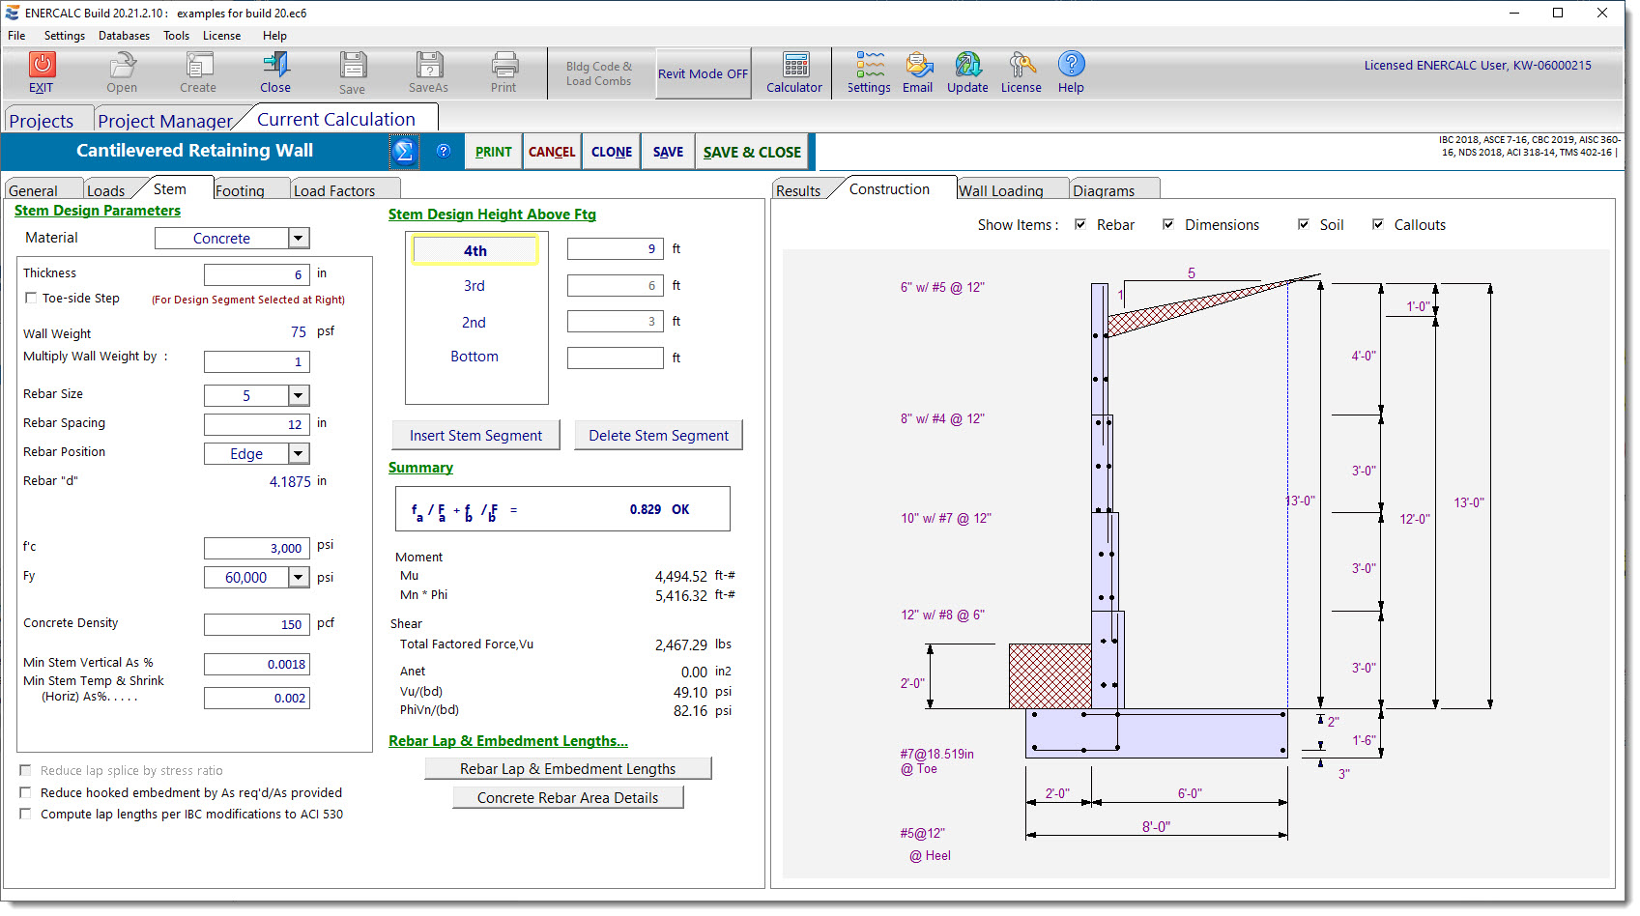Open the Projects tab
Viewport: 1640px width, 916px height.
point(42,121)
